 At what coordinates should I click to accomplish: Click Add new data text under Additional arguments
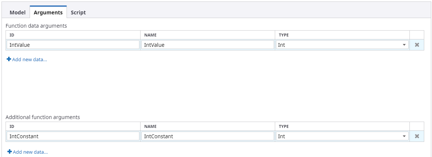point(30,152)
